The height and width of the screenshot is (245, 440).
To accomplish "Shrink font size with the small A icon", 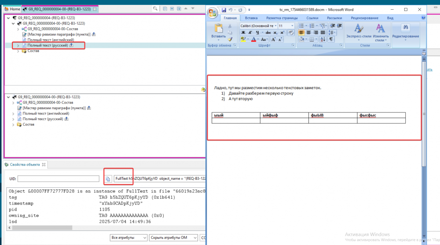I will (x=280, y=40).
